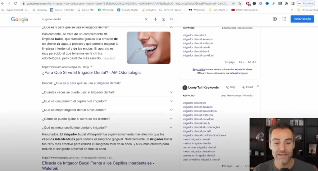Open the Keyword Planner bookmark
This screenshot has height=171, width=318.
[172, 10]
